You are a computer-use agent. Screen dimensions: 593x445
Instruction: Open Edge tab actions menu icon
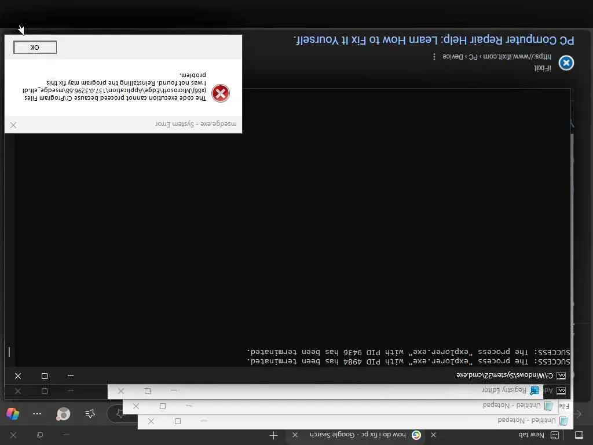coord(579,435)
